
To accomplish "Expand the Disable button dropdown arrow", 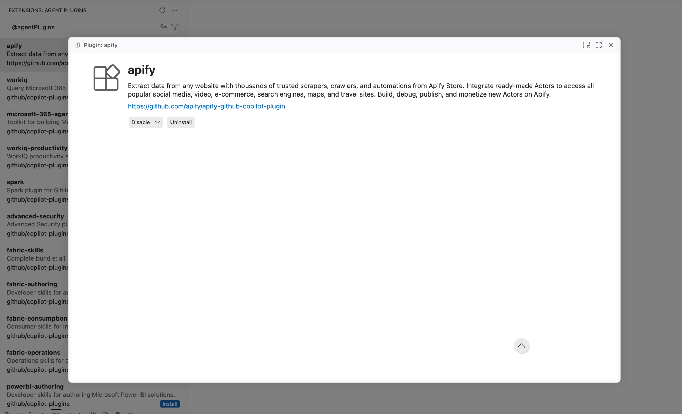I will click(158, 122).
